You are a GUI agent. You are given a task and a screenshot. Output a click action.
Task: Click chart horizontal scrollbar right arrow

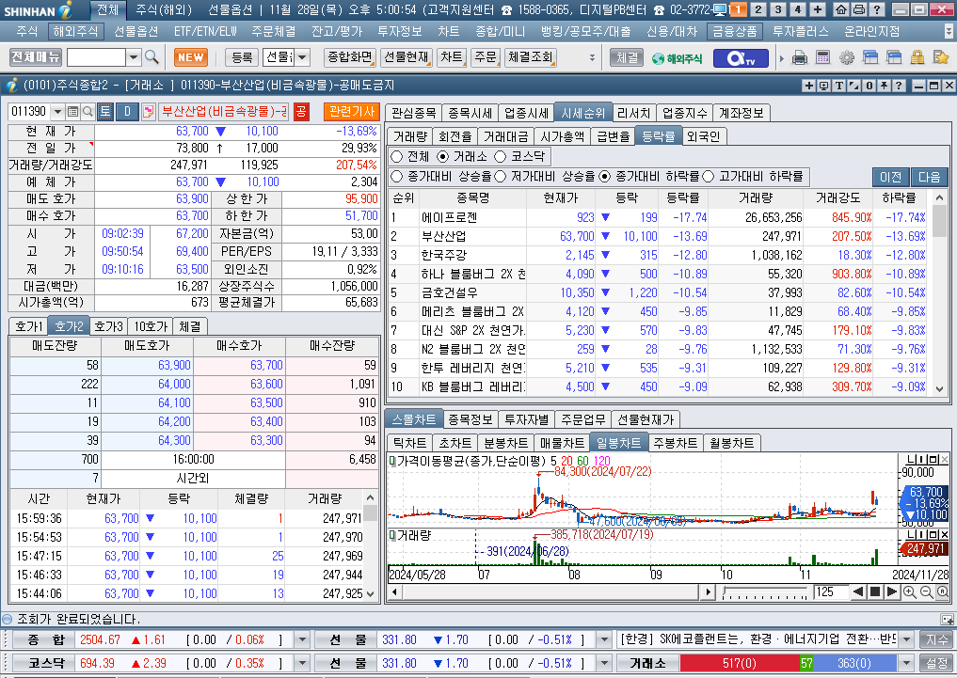pyautogui.click(x=708, y=591)
